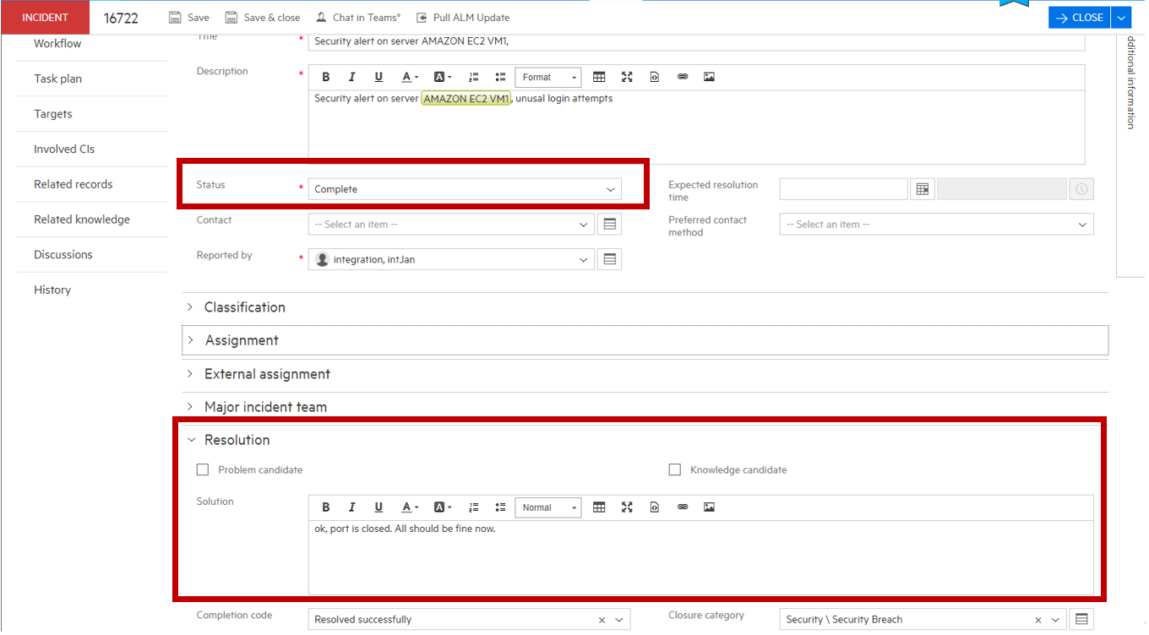Expand the Solution editor to full screen

[627, 507]
